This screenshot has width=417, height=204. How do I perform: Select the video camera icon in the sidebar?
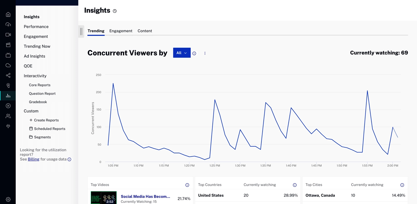(8, 34)
